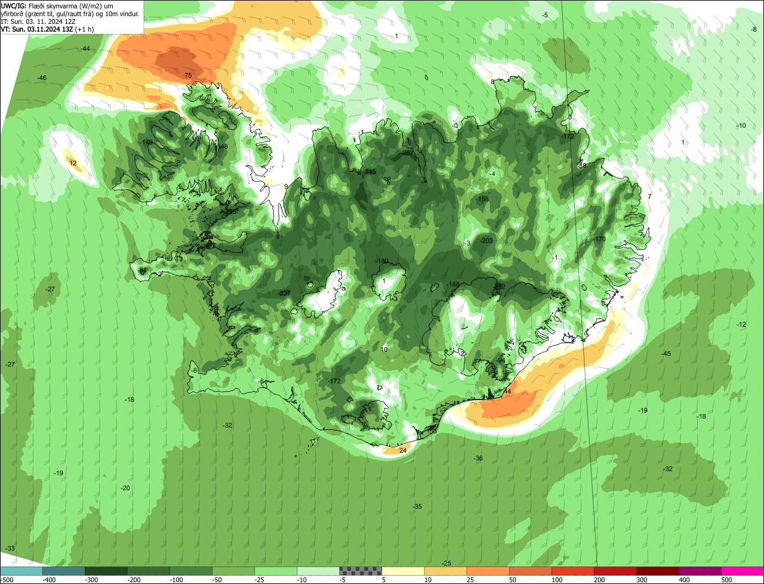This screenshot has height=584, width=764.
Task: Click the -158 value on the map
Action: [482, 199]
